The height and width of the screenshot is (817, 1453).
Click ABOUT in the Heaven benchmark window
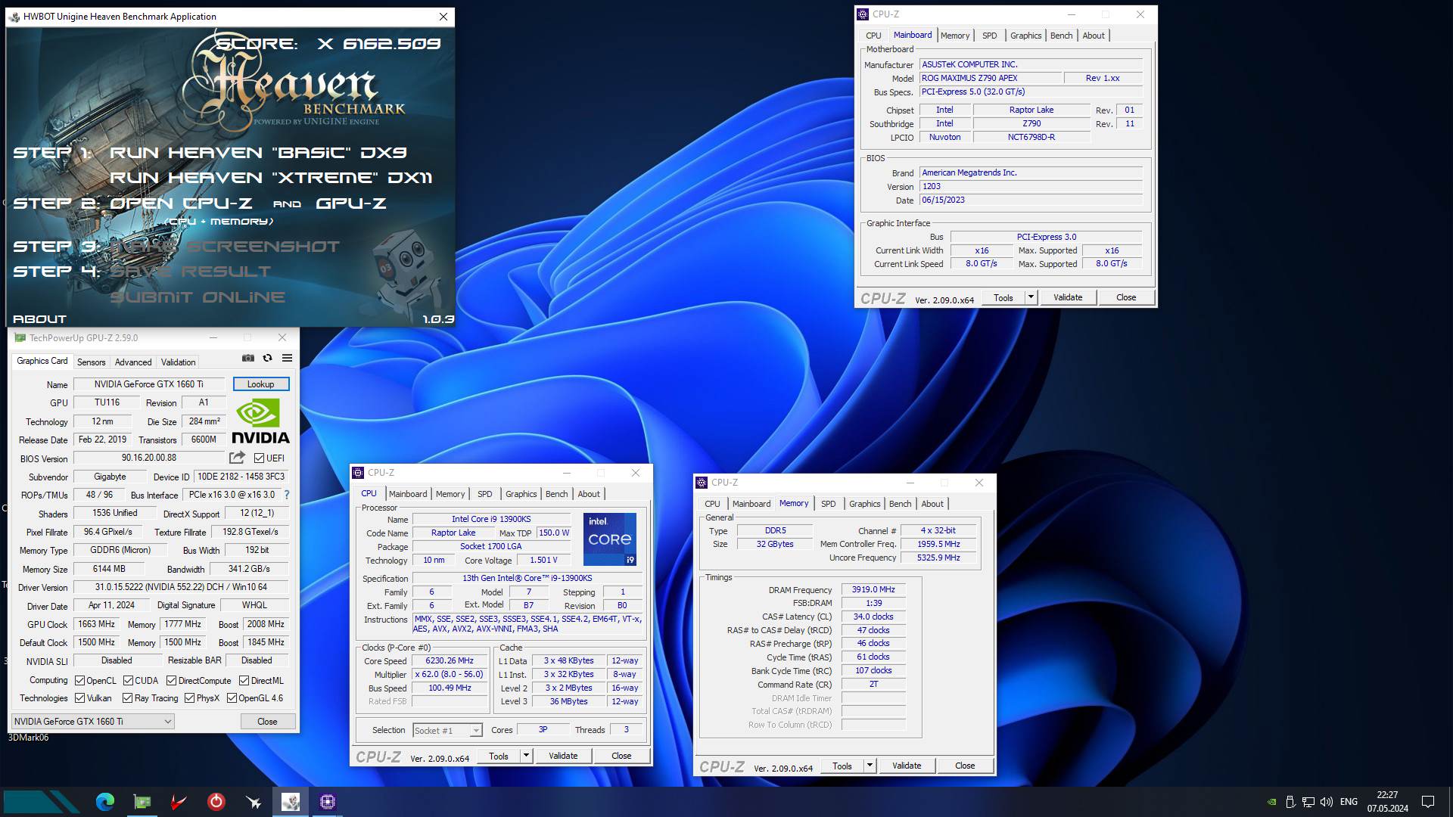(39, 319)
